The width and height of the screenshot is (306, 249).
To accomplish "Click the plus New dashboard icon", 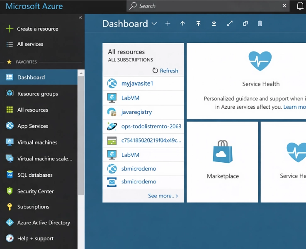I will point(168,23).
